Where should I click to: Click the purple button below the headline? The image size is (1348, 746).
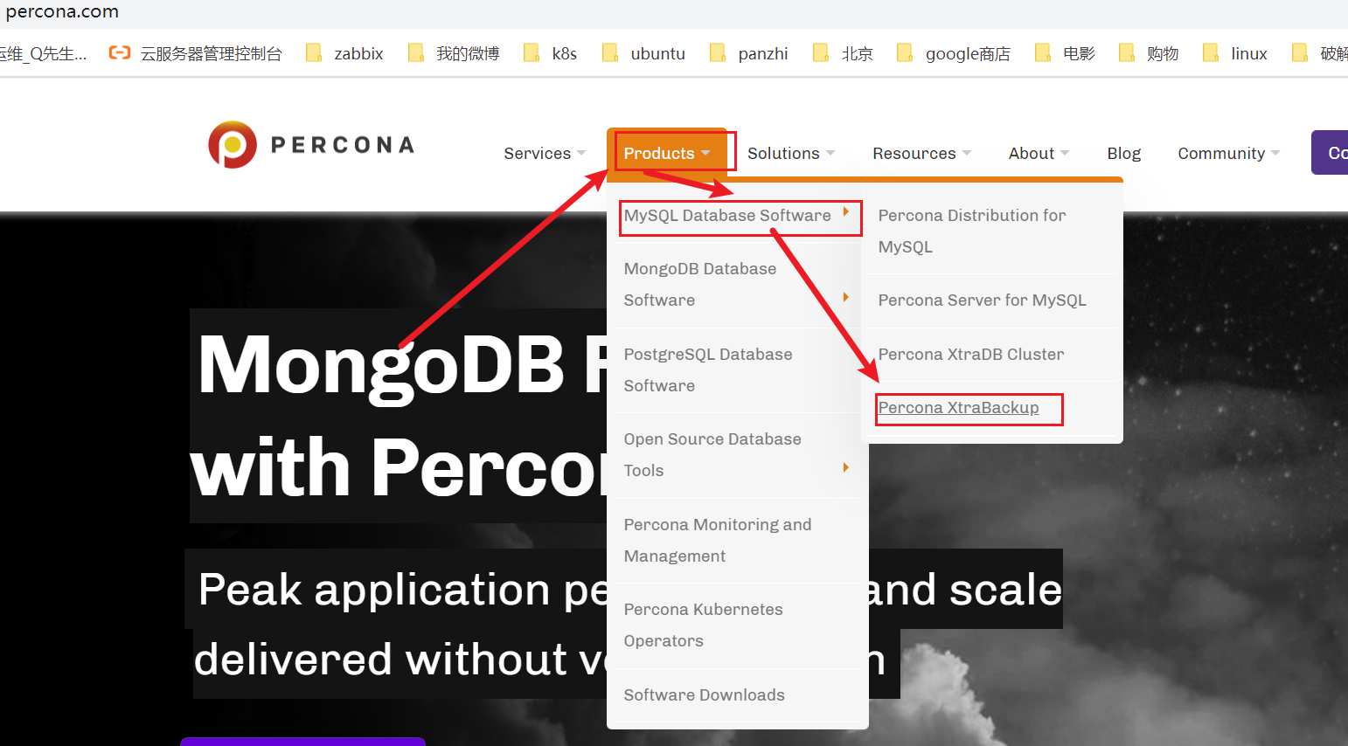pyautogui.click(x=302, y=742)
